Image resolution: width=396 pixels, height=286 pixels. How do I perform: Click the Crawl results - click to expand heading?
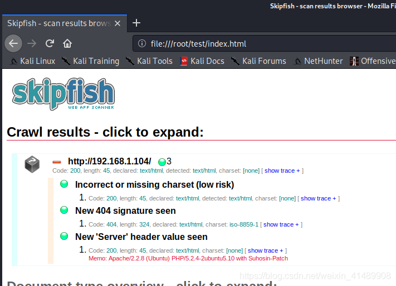pos(105,132)
